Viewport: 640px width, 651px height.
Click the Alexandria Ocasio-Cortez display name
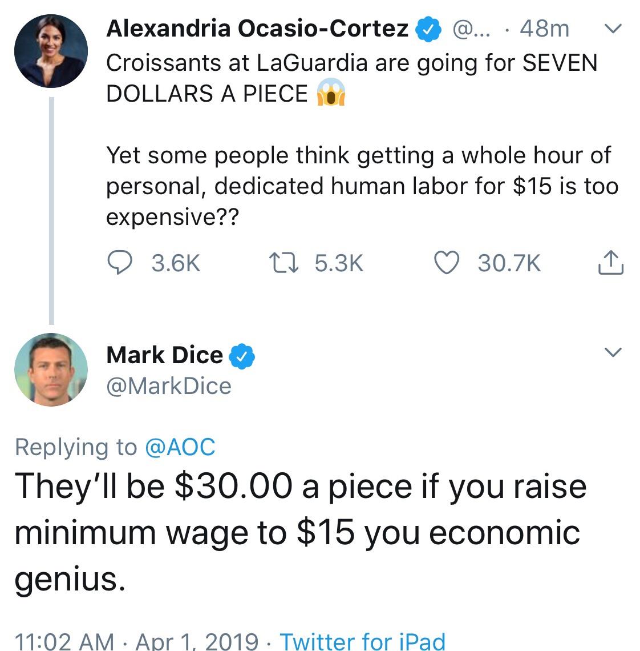click(257, 29)
